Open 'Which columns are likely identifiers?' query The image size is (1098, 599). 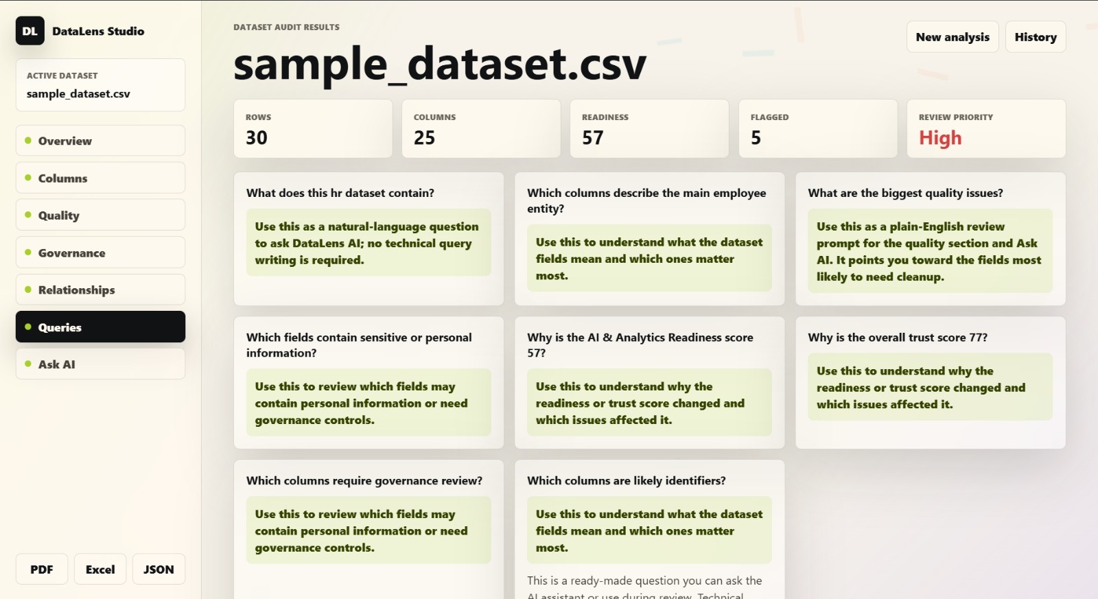[650, 530]
